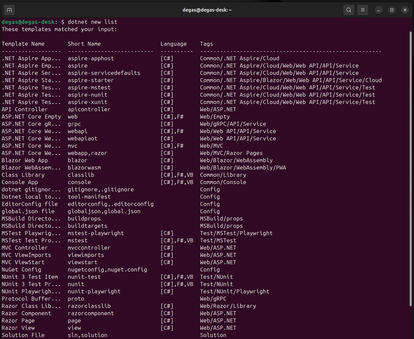This screenshot has height=339, width=414.
Task: Click the 'dotnet new list' command text
Action: point(93,22)
